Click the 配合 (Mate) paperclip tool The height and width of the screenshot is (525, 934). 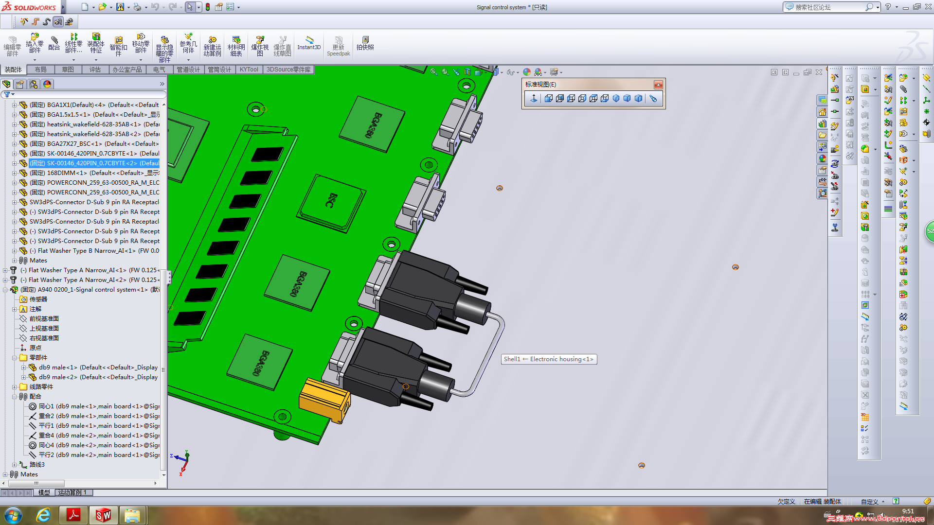pyautogui.click(x=54, y=43)
